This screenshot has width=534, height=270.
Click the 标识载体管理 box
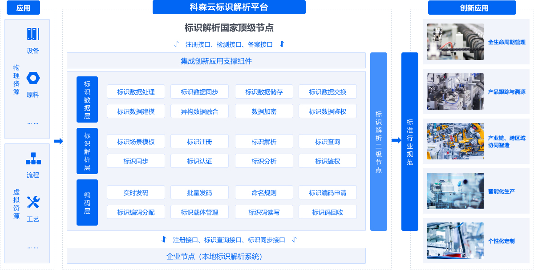click(199, 212)
